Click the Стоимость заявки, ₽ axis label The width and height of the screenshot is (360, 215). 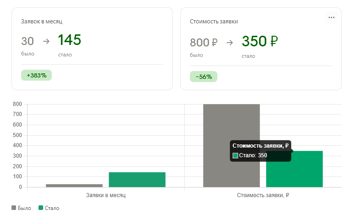point(263,195)
